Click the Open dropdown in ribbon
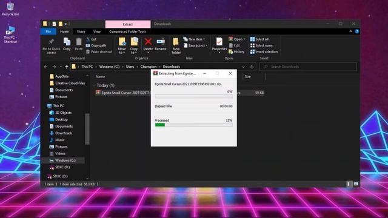The height and width of the screenshot is (218, 388). 237,39
